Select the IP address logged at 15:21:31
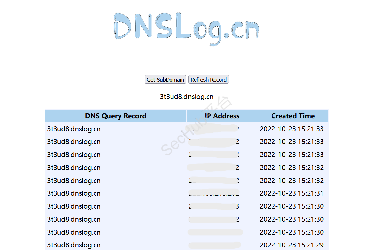Image resolution: width=392 pixels, height=250 pixels. coord(214,193)
